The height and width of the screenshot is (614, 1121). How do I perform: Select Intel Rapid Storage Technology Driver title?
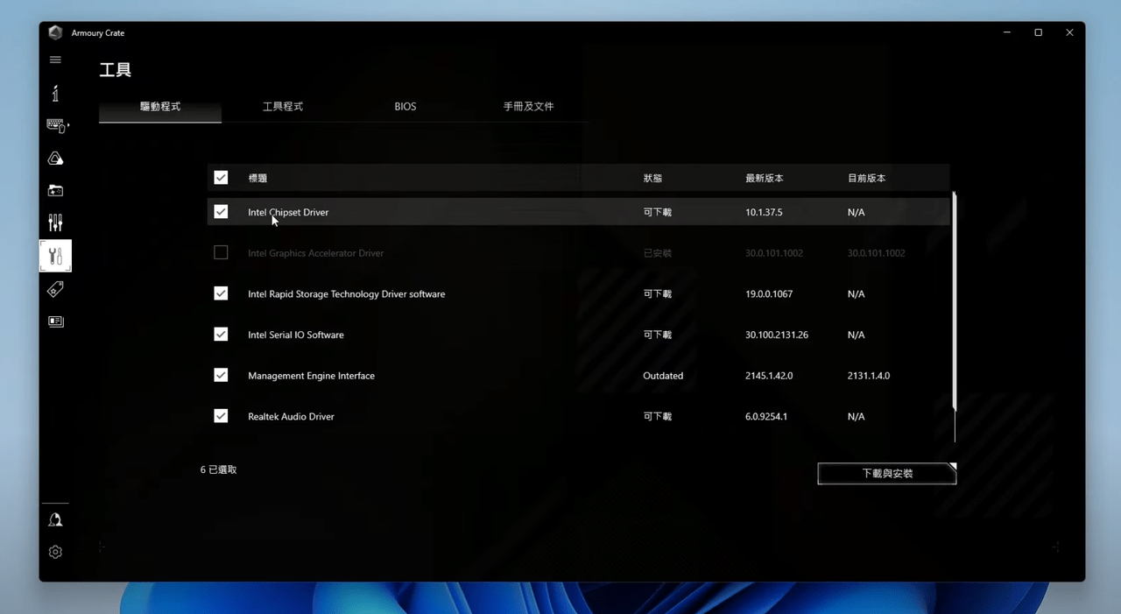(347, 293)
